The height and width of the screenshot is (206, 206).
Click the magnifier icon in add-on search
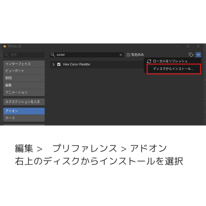[x=53, y=55]
